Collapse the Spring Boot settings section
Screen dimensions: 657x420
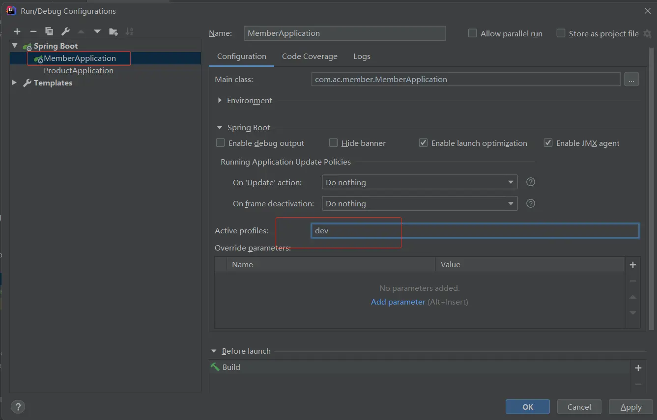point(220,127)
